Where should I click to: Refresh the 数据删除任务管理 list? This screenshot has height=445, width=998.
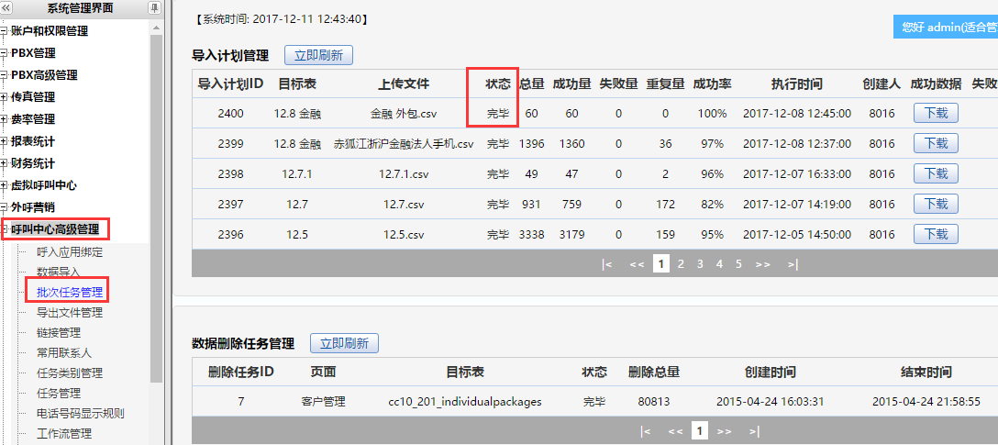click(x=344, y=344)
